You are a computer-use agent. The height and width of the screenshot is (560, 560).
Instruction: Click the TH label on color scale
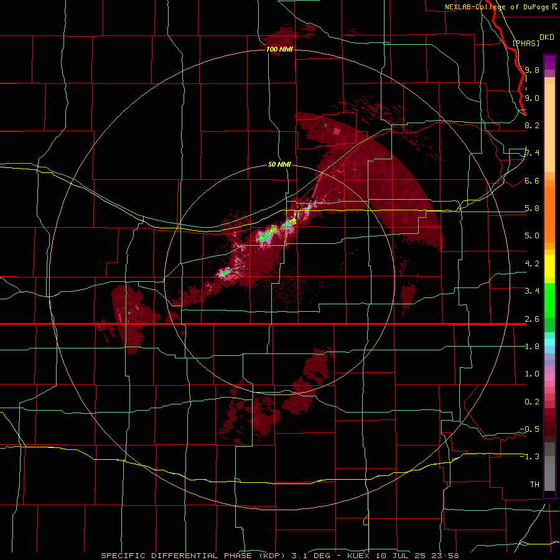[534, 485]
